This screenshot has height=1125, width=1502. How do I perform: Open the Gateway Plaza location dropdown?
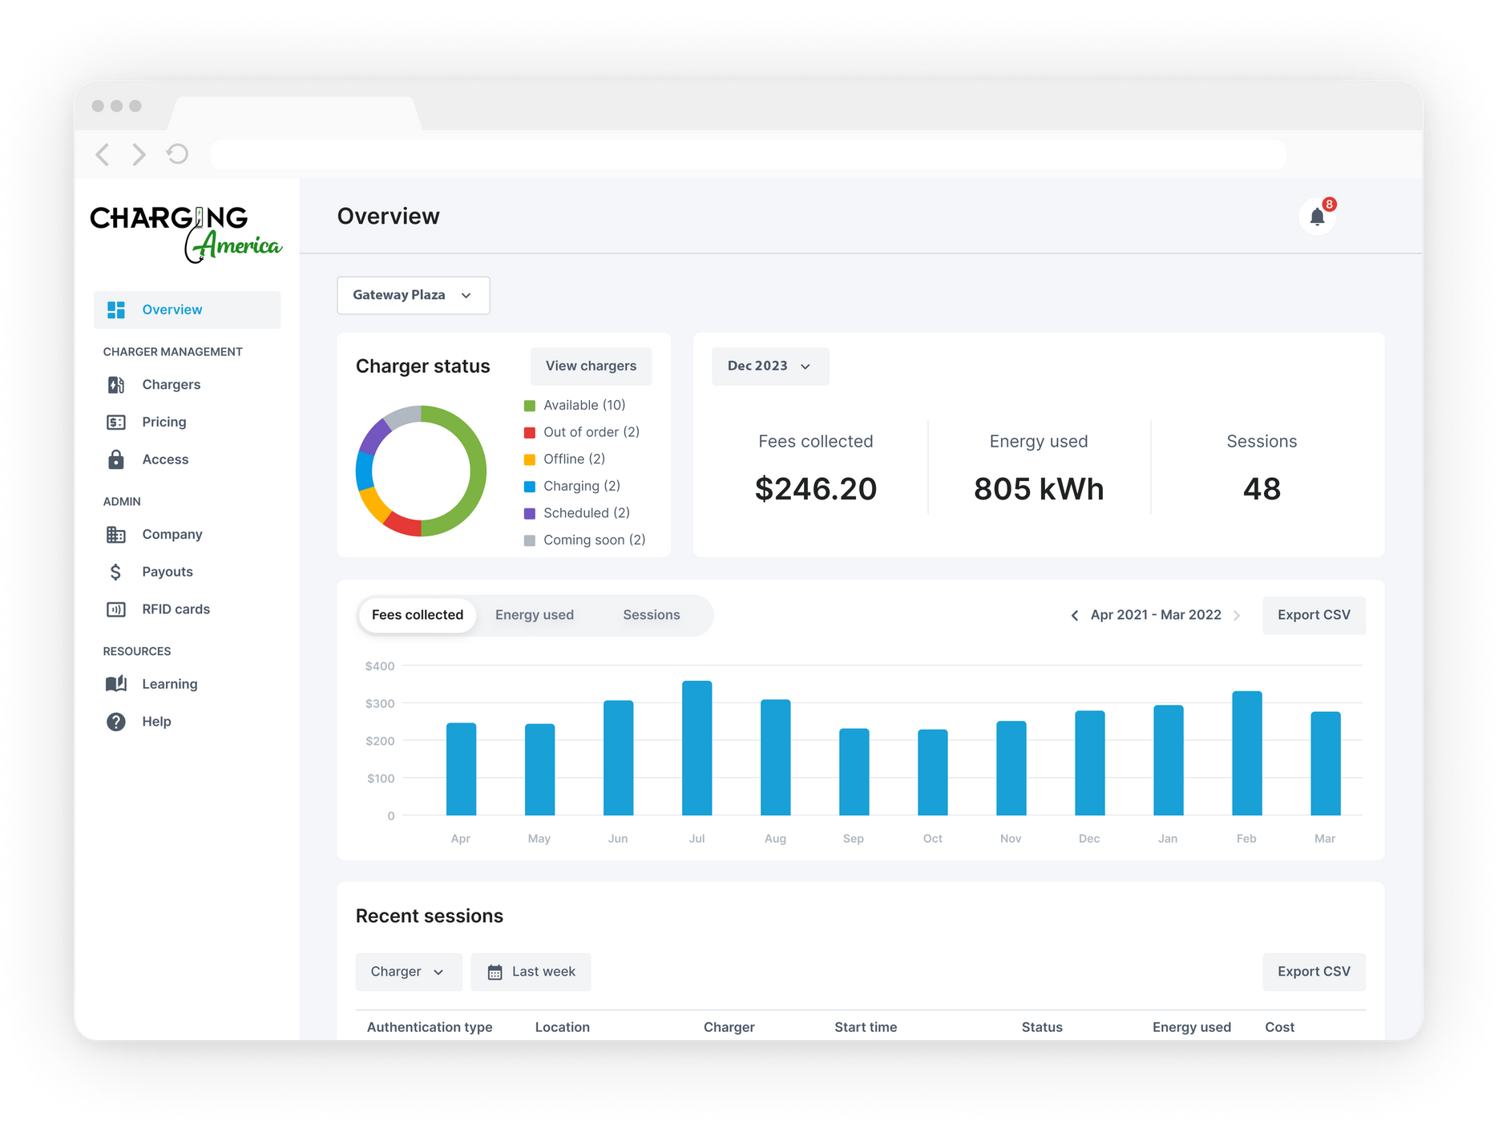[x=414, y=295]
